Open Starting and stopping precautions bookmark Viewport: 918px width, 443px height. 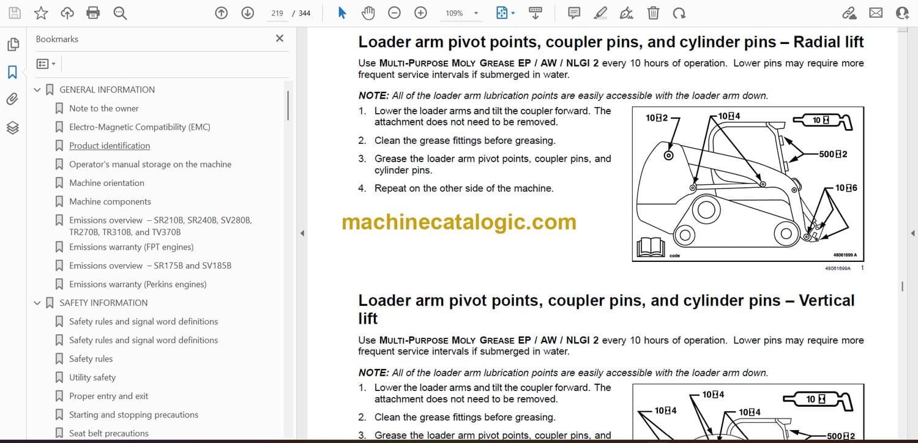[134, 415]
